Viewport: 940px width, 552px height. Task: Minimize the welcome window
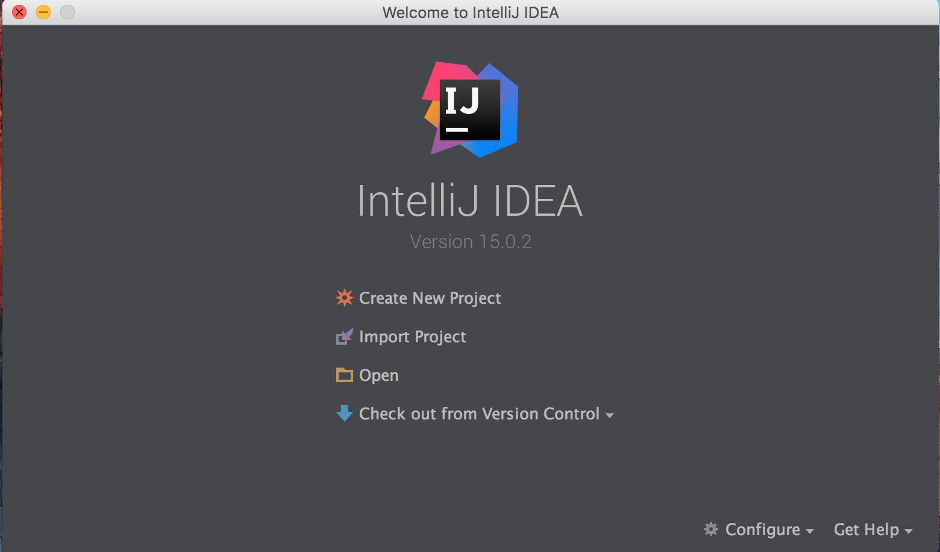43,11
